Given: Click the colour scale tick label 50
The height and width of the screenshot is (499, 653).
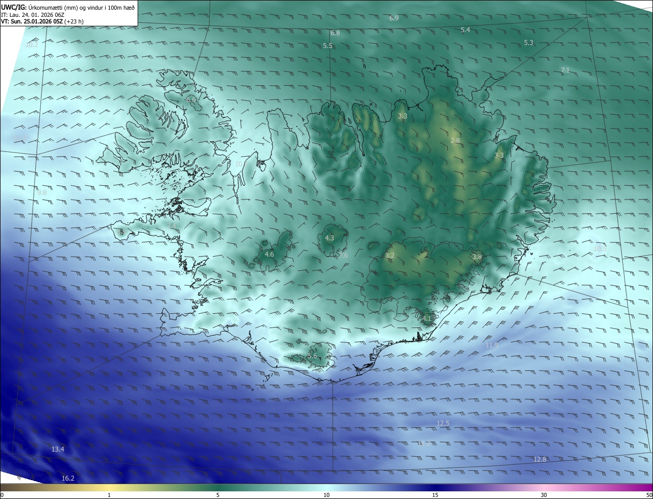Looking at the screenshot, I should [649, 495].
